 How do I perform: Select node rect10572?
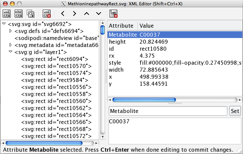click(x=56, y=136)
